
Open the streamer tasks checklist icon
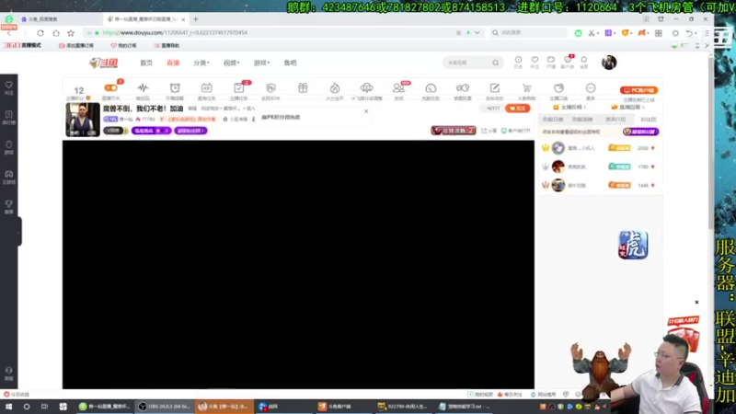[238, 90]
